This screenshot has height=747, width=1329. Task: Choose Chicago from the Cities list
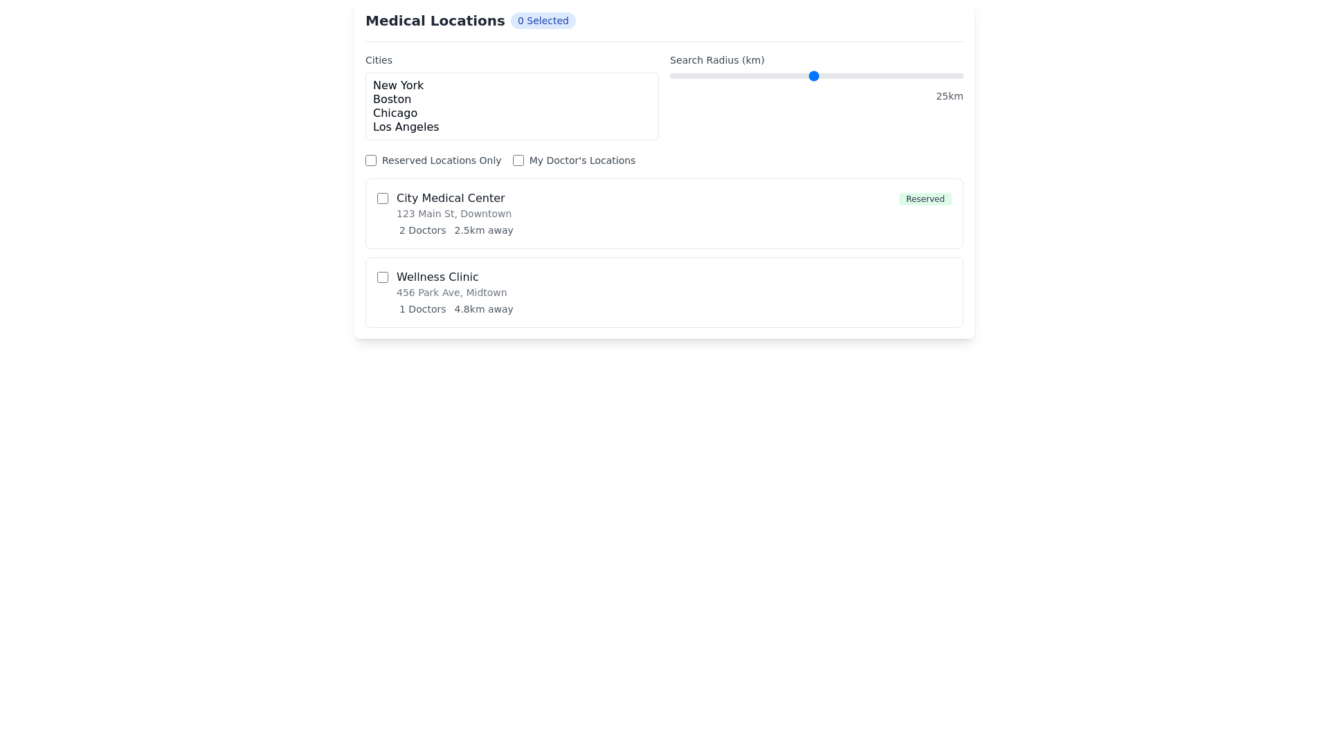point(395,113)
